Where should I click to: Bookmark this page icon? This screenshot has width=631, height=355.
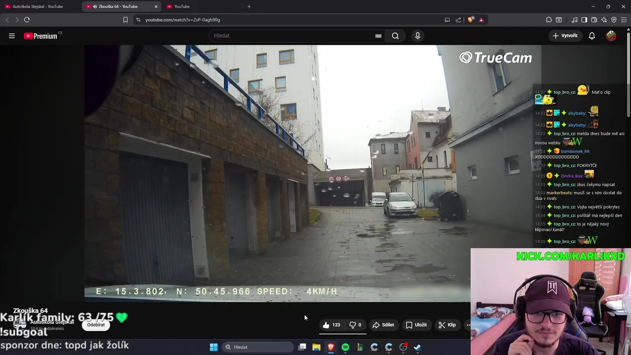point(125,20)
